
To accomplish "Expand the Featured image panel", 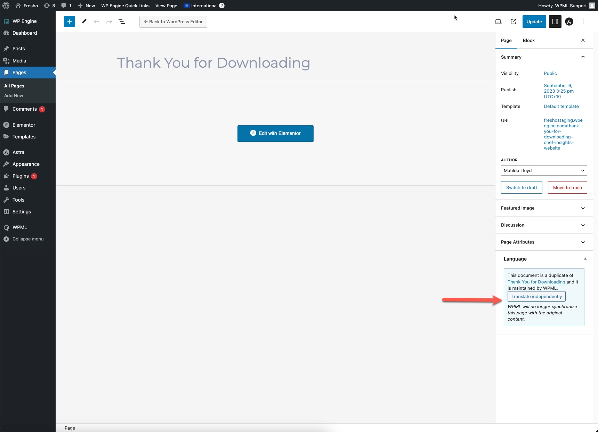I will coord(583,208).
